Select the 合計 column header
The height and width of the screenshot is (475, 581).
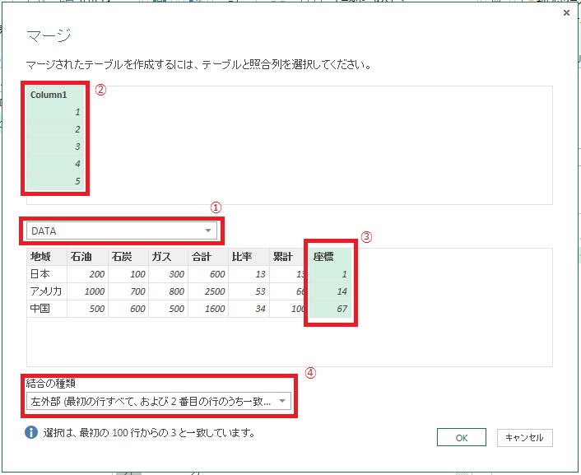point(208,257)
